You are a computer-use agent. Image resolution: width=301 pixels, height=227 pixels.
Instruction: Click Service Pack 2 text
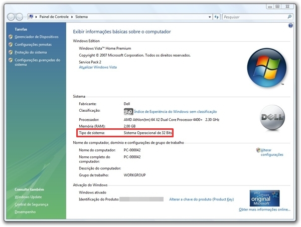click(90, 62)
